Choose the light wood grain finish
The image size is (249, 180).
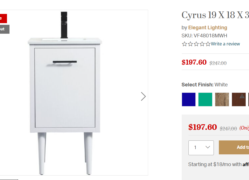click(x=222, y=99)
